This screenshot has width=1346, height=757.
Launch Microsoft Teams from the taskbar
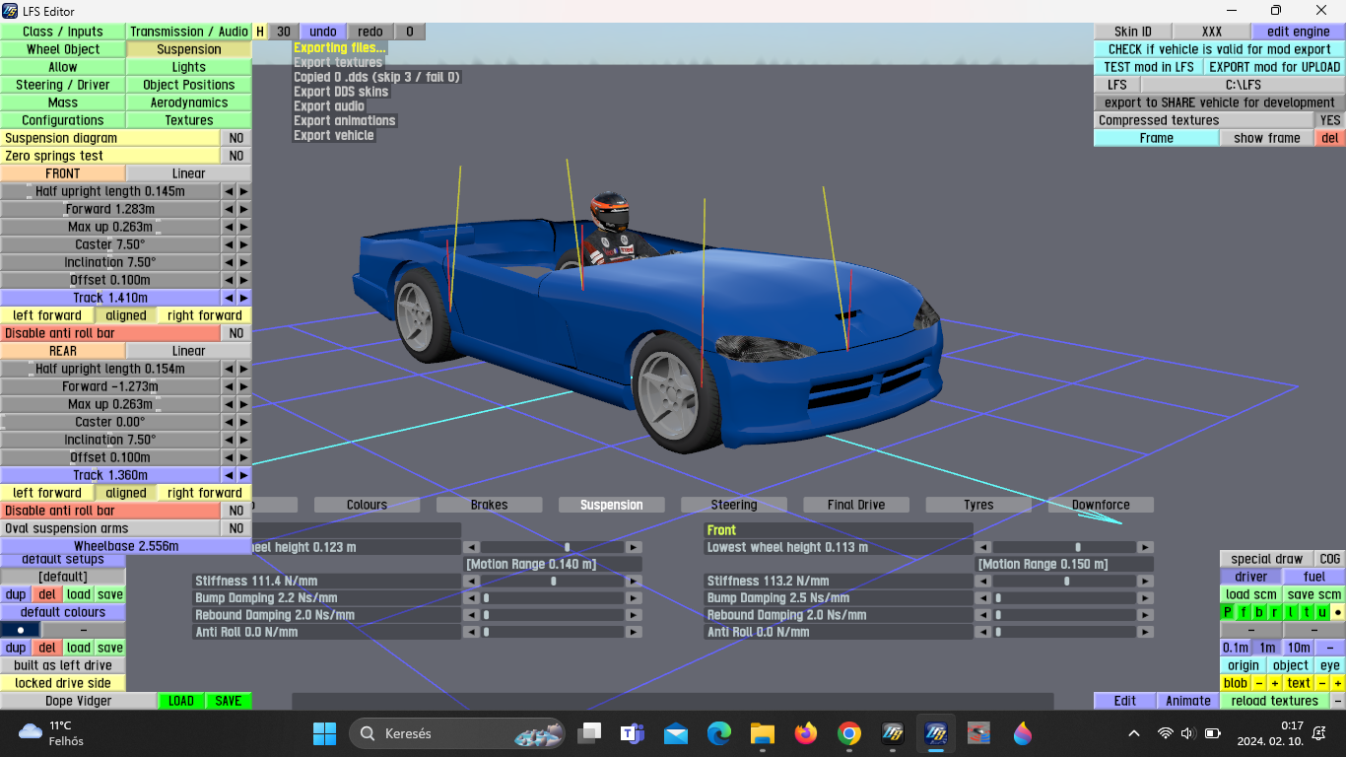(x=632, y=733)
